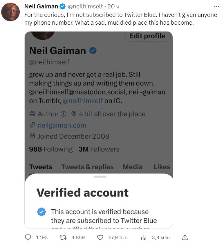Image resolution: width=224 pixels, height=245 pixels.
Task: Open the 3M Followers list
Action: click(x=99, y=149)
